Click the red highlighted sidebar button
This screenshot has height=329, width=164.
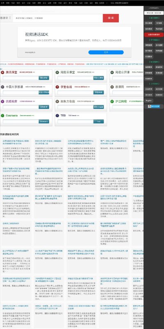(154, 35)
